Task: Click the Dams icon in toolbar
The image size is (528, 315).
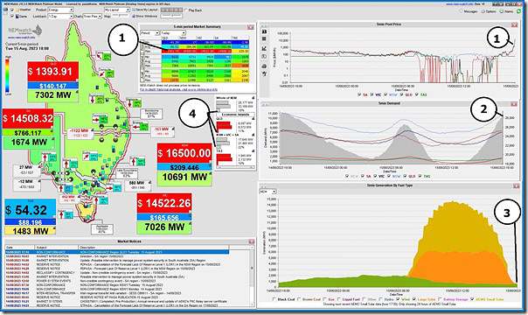Action: [17, 16]
